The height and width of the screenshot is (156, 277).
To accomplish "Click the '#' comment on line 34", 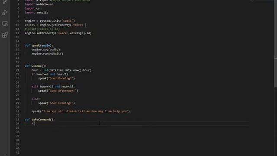I will (x=33, y=123).
